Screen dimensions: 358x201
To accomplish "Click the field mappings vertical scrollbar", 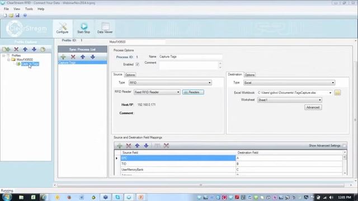I will [345, 162].
